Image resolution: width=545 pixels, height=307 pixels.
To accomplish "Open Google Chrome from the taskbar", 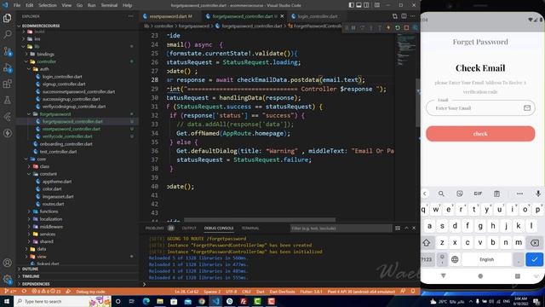I will point(202,301).
